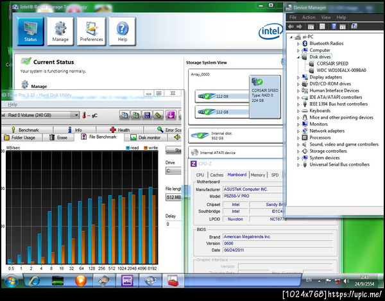This screenshot has height=301, width=385.
Task: Click the CPU-Z model field P8Z68-V PRO
Action: [253, 196]
